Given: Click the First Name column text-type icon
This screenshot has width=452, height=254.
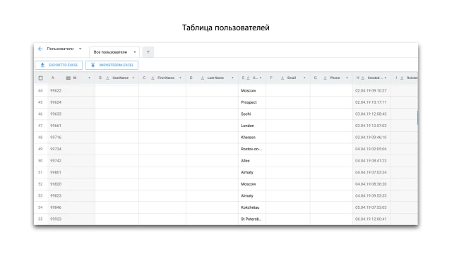Looking at the screenshot, I should (153, 78).
